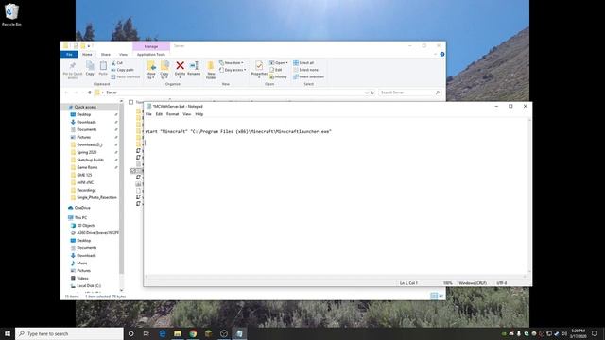Open Notepad's Format menu
The height and width of the screenshot is (340, 605).
(x=172, y=114)
